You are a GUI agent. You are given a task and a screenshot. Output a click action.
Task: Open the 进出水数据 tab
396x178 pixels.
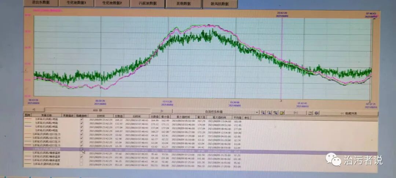41,3
